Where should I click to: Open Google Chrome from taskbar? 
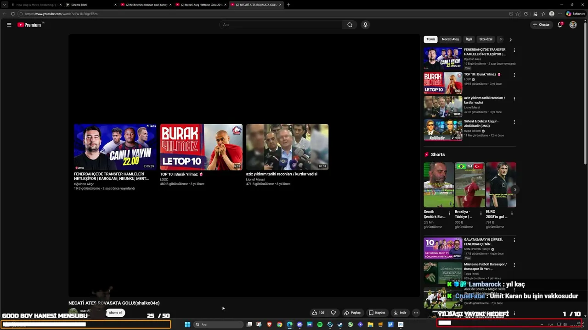tap(279, 324)
